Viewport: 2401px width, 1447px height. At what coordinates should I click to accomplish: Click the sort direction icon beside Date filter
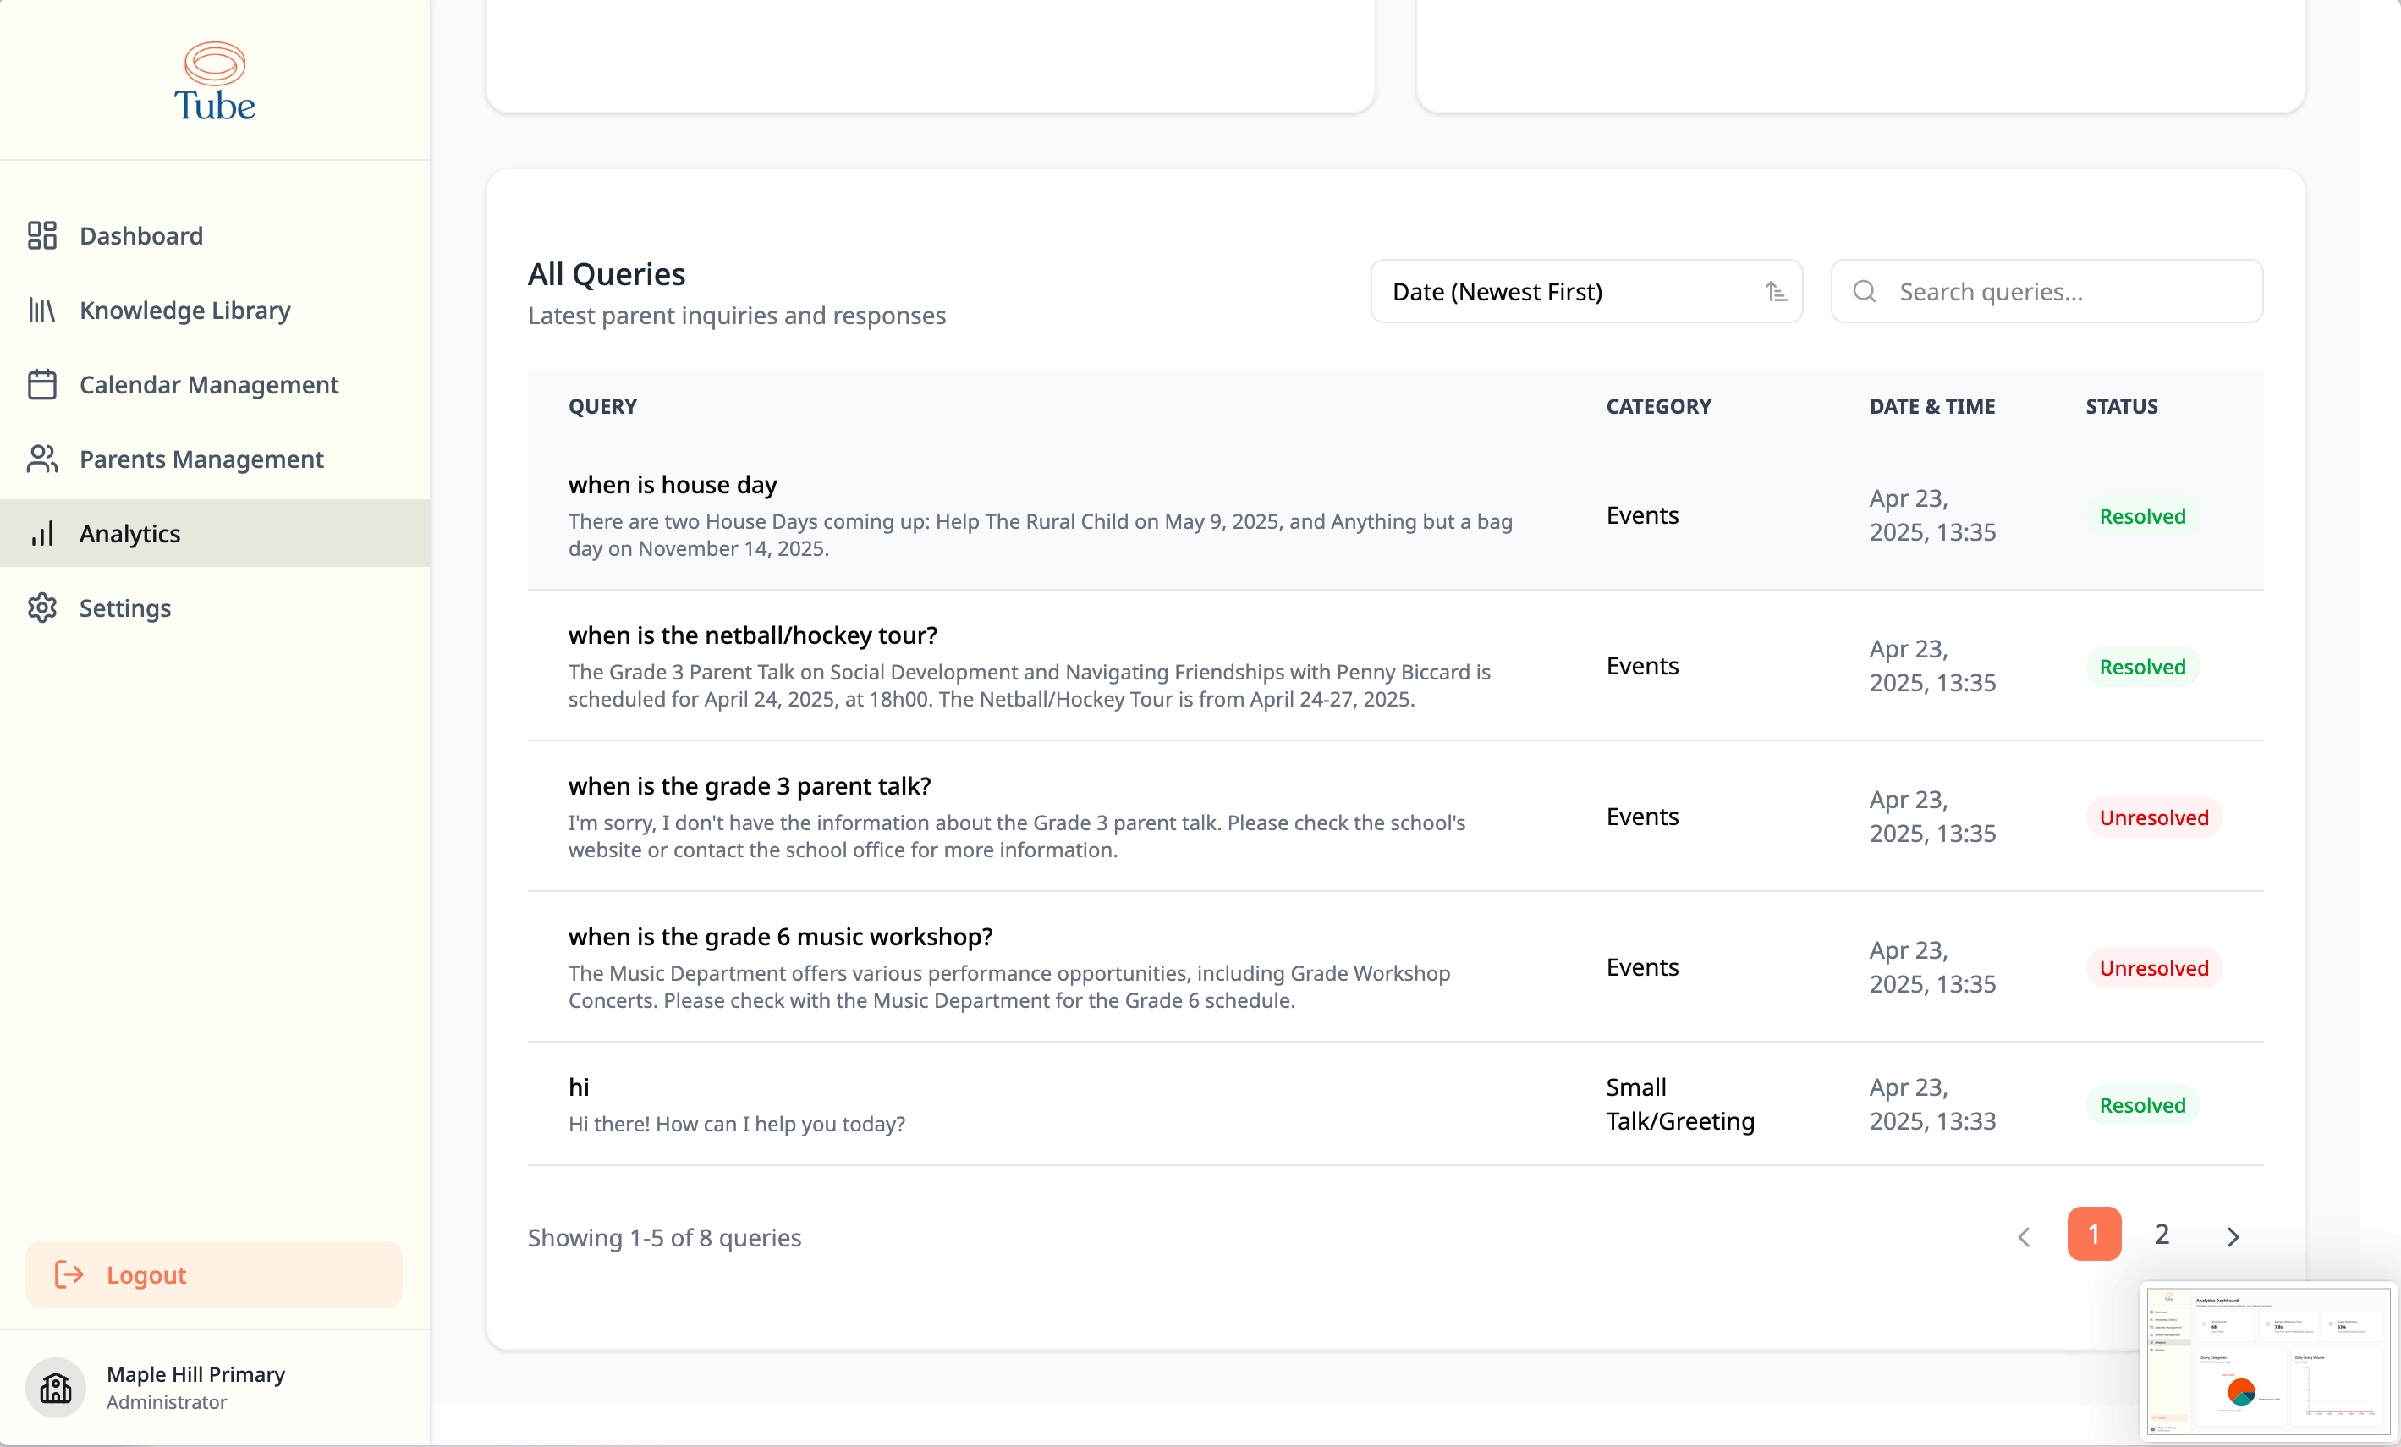(1776, 292)
